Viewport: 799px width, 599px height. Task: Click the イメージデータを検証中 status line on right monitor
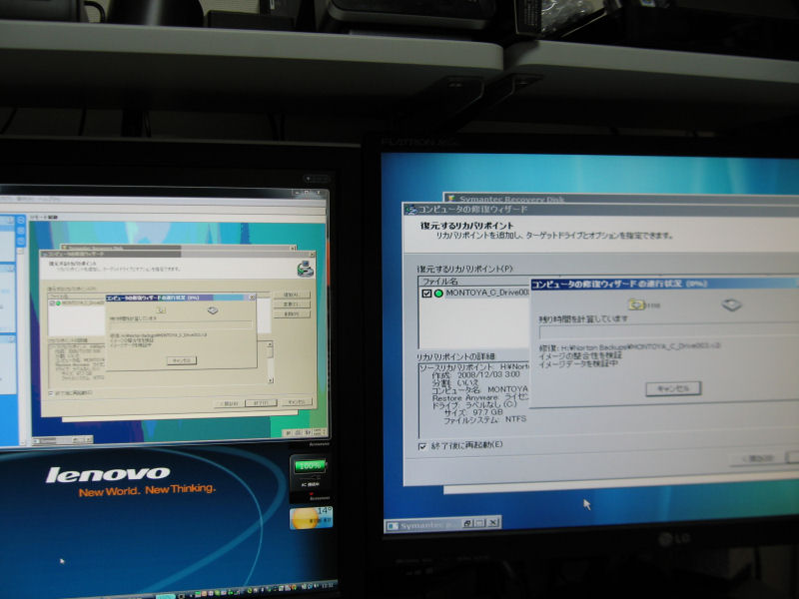click(578, 363)
